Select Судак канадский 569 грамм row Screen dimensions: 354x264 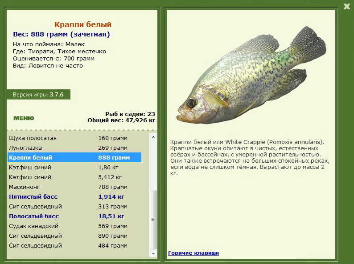pos(74,226)
